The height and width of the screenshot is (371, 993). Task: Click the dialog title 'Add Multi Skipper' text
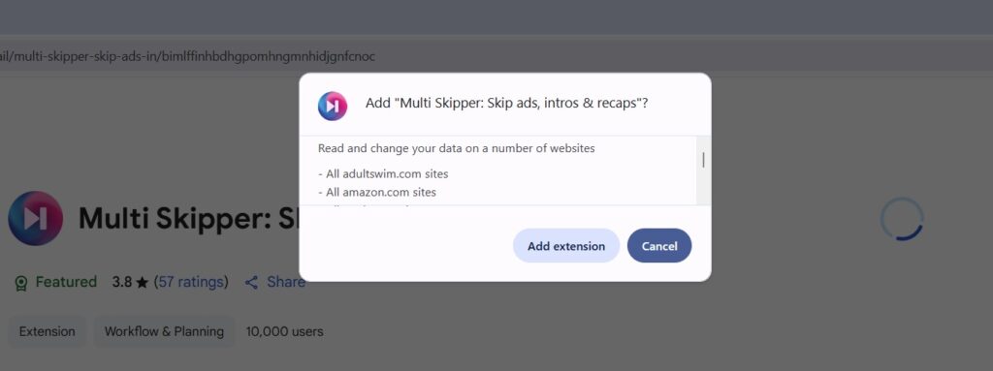pyautogui.click(x=506, y=104)
